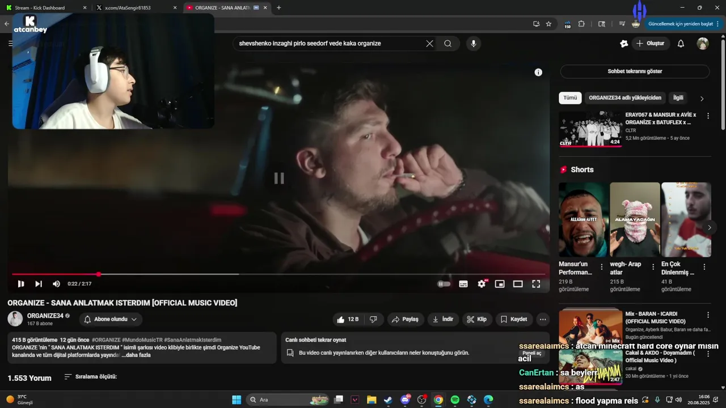The width and height of the screenshot is (726, 408).
Task: Enter fullscreen mode
Action: [536, 284]
